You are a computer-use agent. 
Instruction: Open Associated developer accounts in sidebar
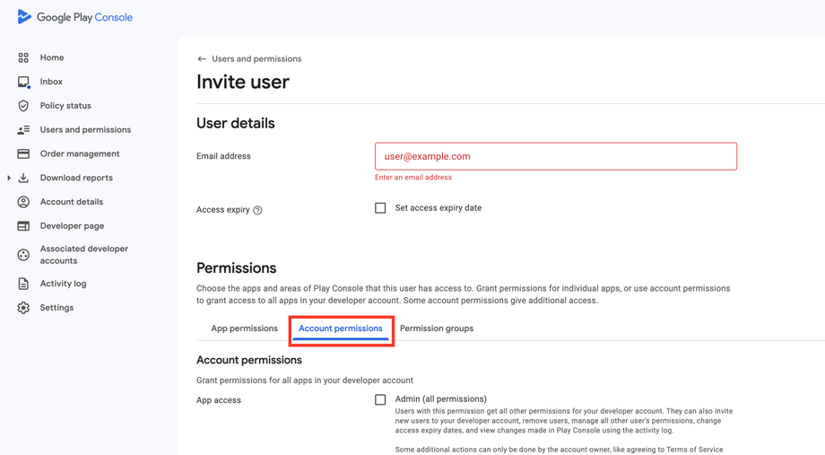click(83, 255)
